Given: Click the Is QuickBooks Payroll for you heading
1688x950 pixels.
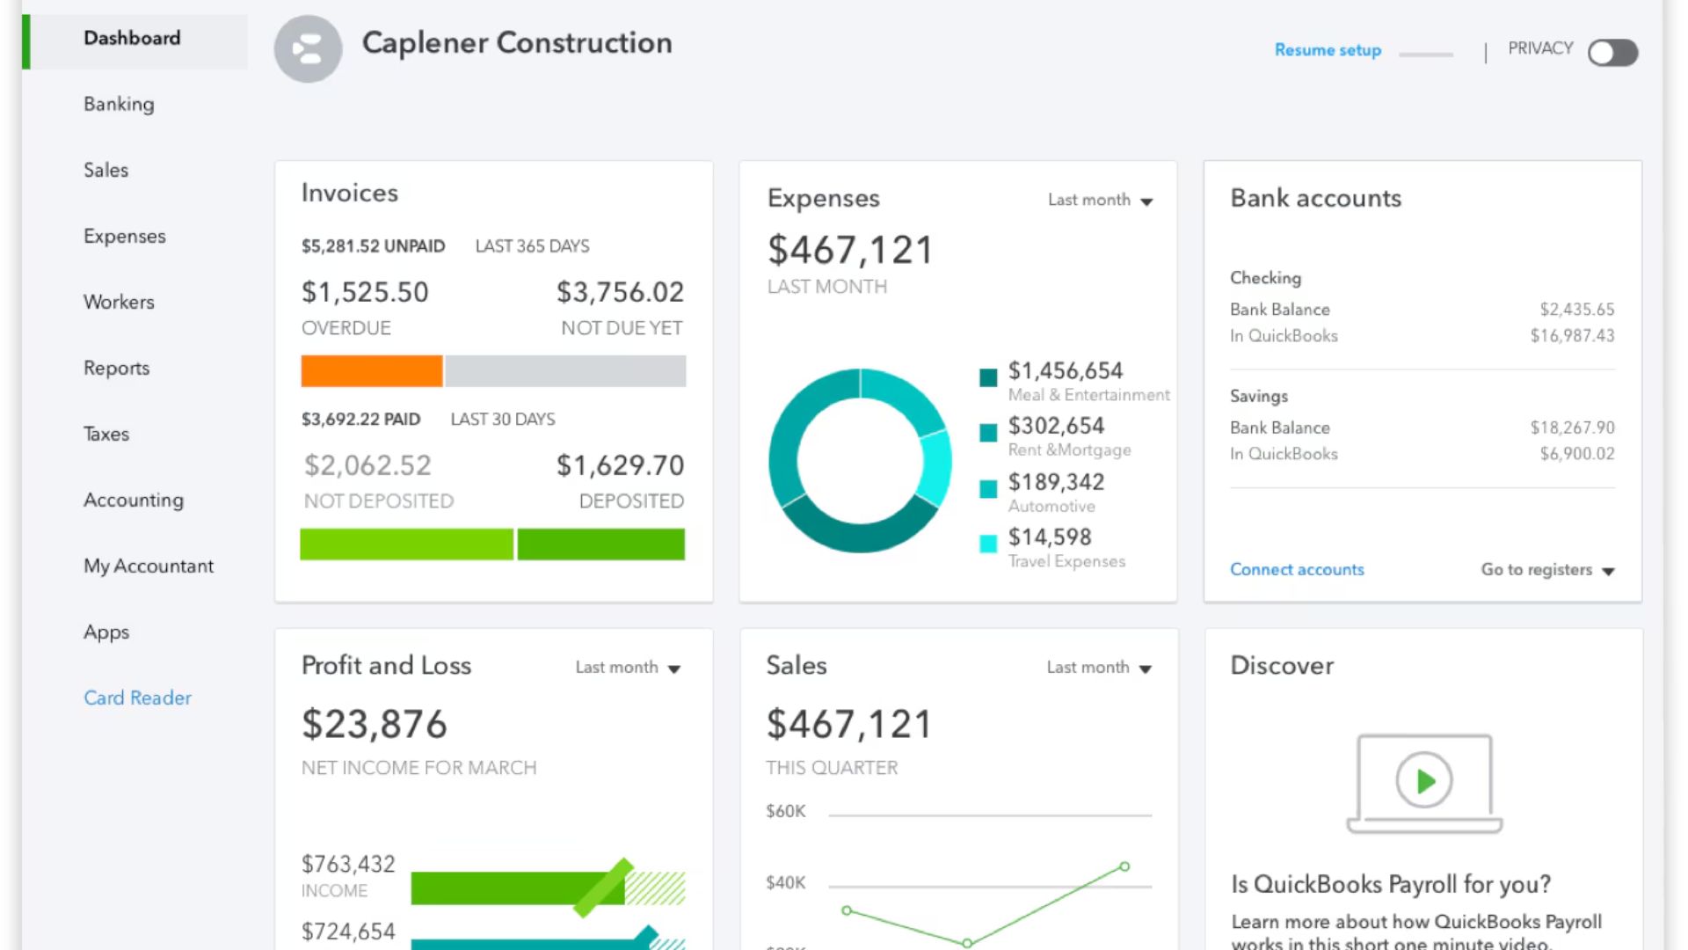Looking at the screenshot, I should pos(1391,884).
